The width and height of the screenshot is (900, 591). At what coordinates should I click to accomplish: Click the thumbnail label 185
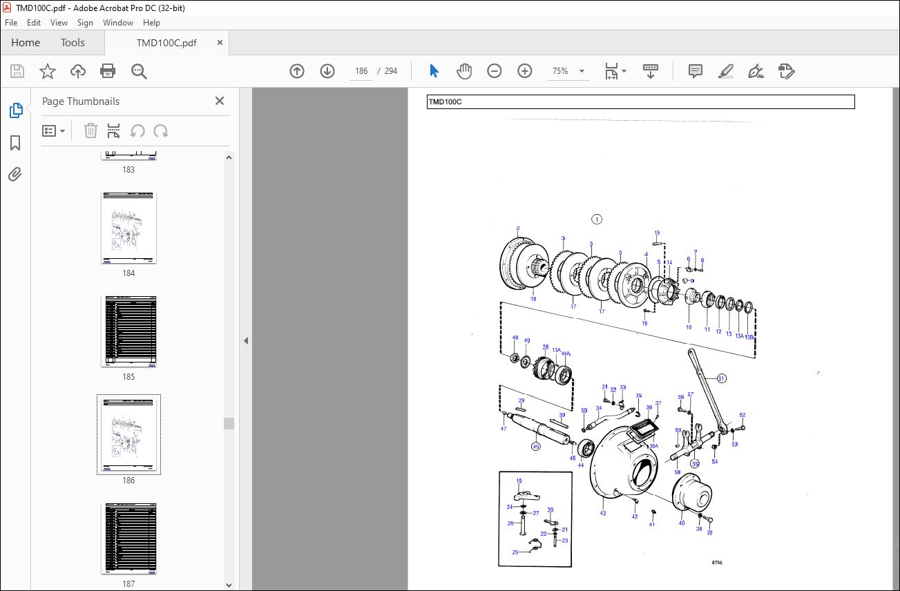128,377
